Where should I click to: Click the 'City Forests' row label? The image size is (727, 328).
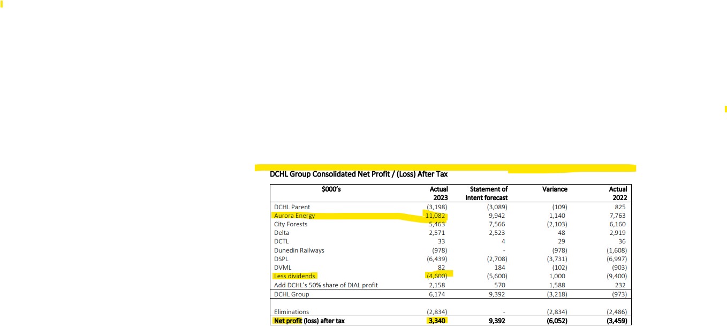tap(291, 224)
